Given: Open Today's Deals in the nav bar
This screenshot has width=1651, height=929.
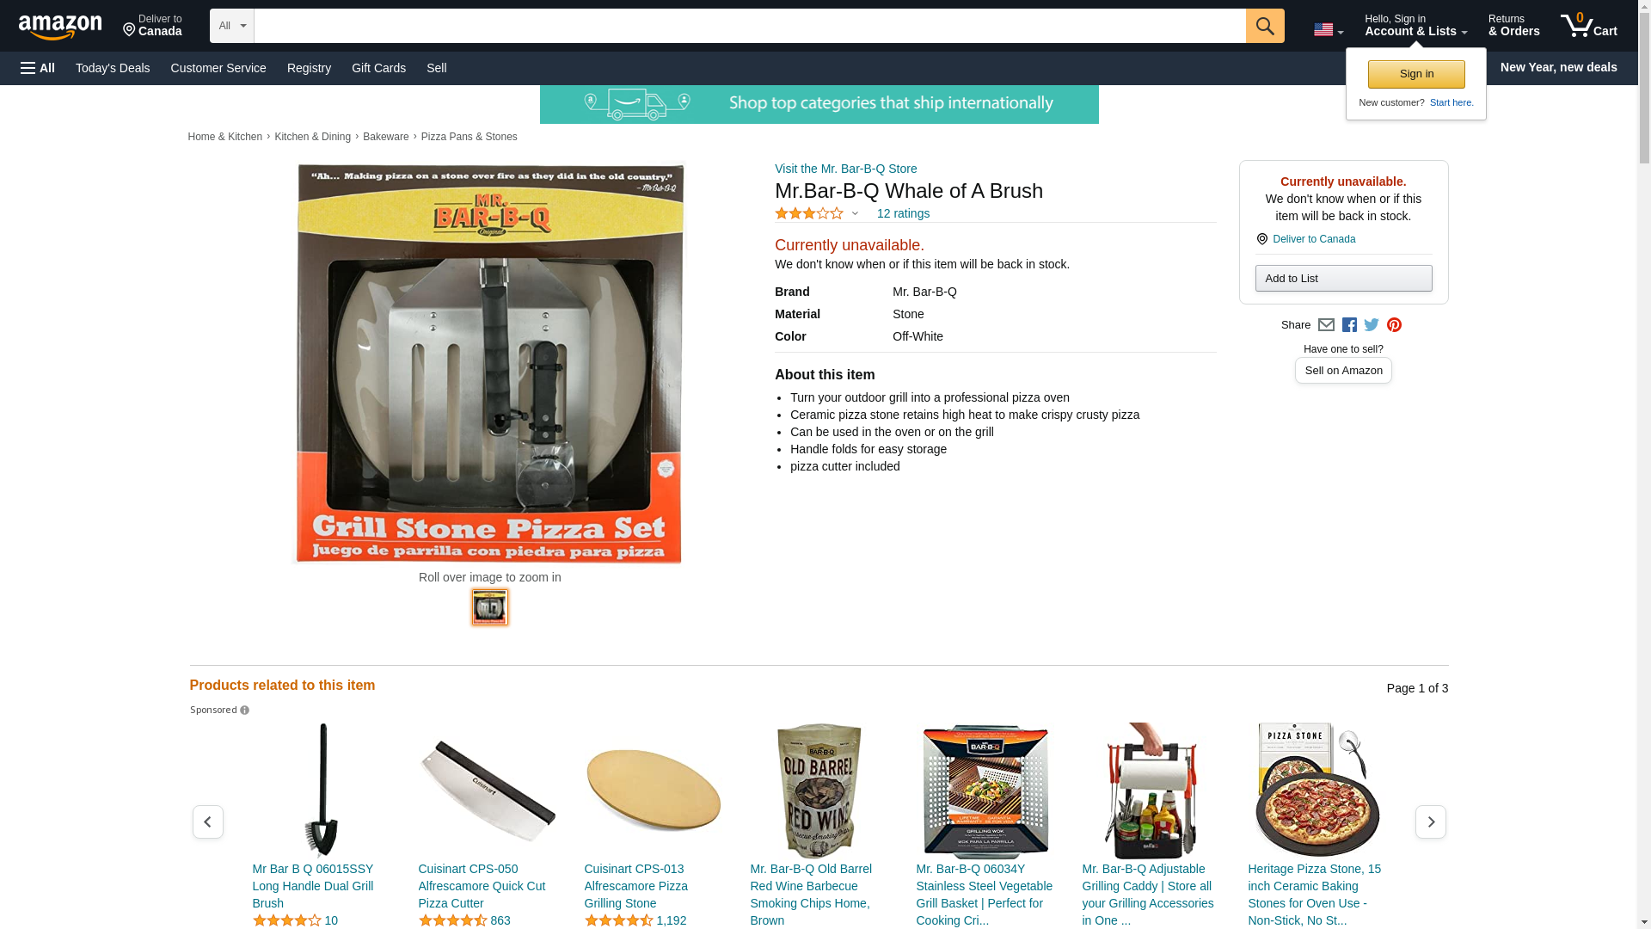Looking at the screenshot, I should coord(113,68).
